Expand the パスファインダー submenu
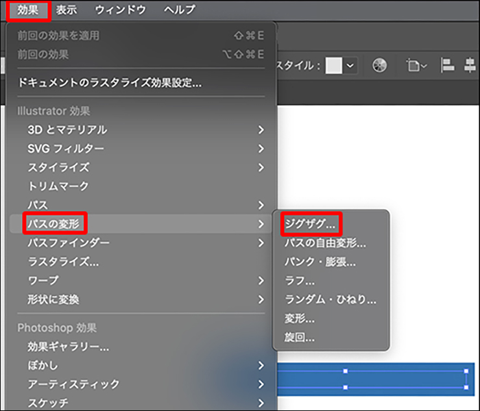This screenshot has width=480, height=411. (69, 243)
